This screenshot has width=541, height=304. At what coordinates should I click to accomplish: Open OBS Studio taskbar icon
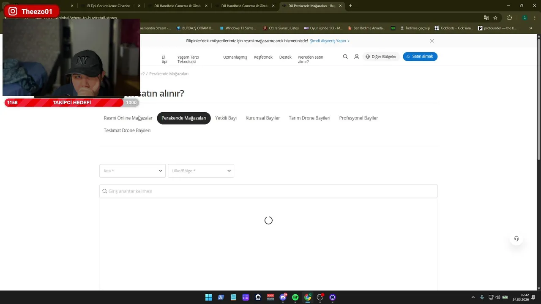[320, 297]
